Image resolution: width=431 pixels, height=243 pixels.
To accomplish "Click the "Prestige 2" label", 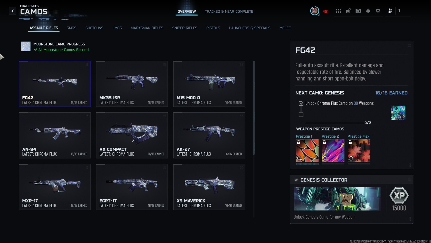I will click(330, 136).
